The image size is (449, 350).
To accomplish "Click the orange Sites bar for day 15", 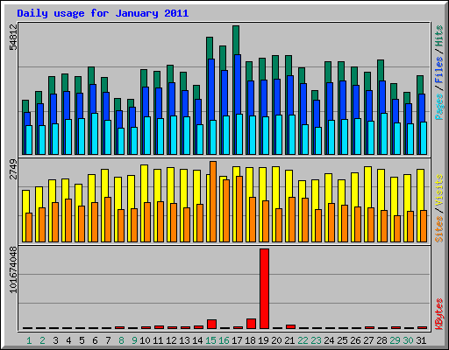I will (213, 201).
